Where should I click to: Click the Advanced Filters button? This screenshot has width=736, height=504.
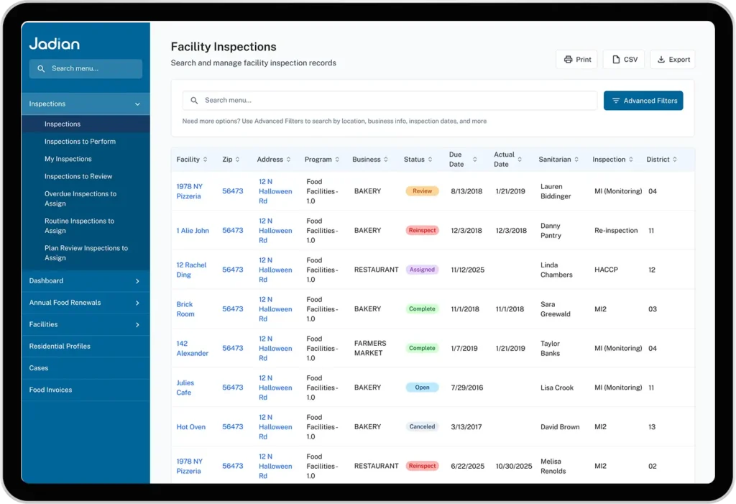coord(643,101)
